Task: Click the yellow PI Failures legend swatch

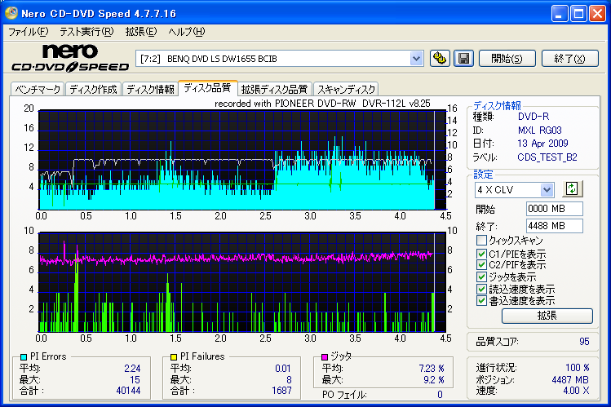Action: 174,356
